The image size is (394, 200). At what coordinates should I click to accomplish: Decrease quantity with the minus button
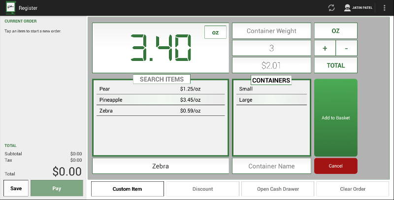click(x=347, y=48)
